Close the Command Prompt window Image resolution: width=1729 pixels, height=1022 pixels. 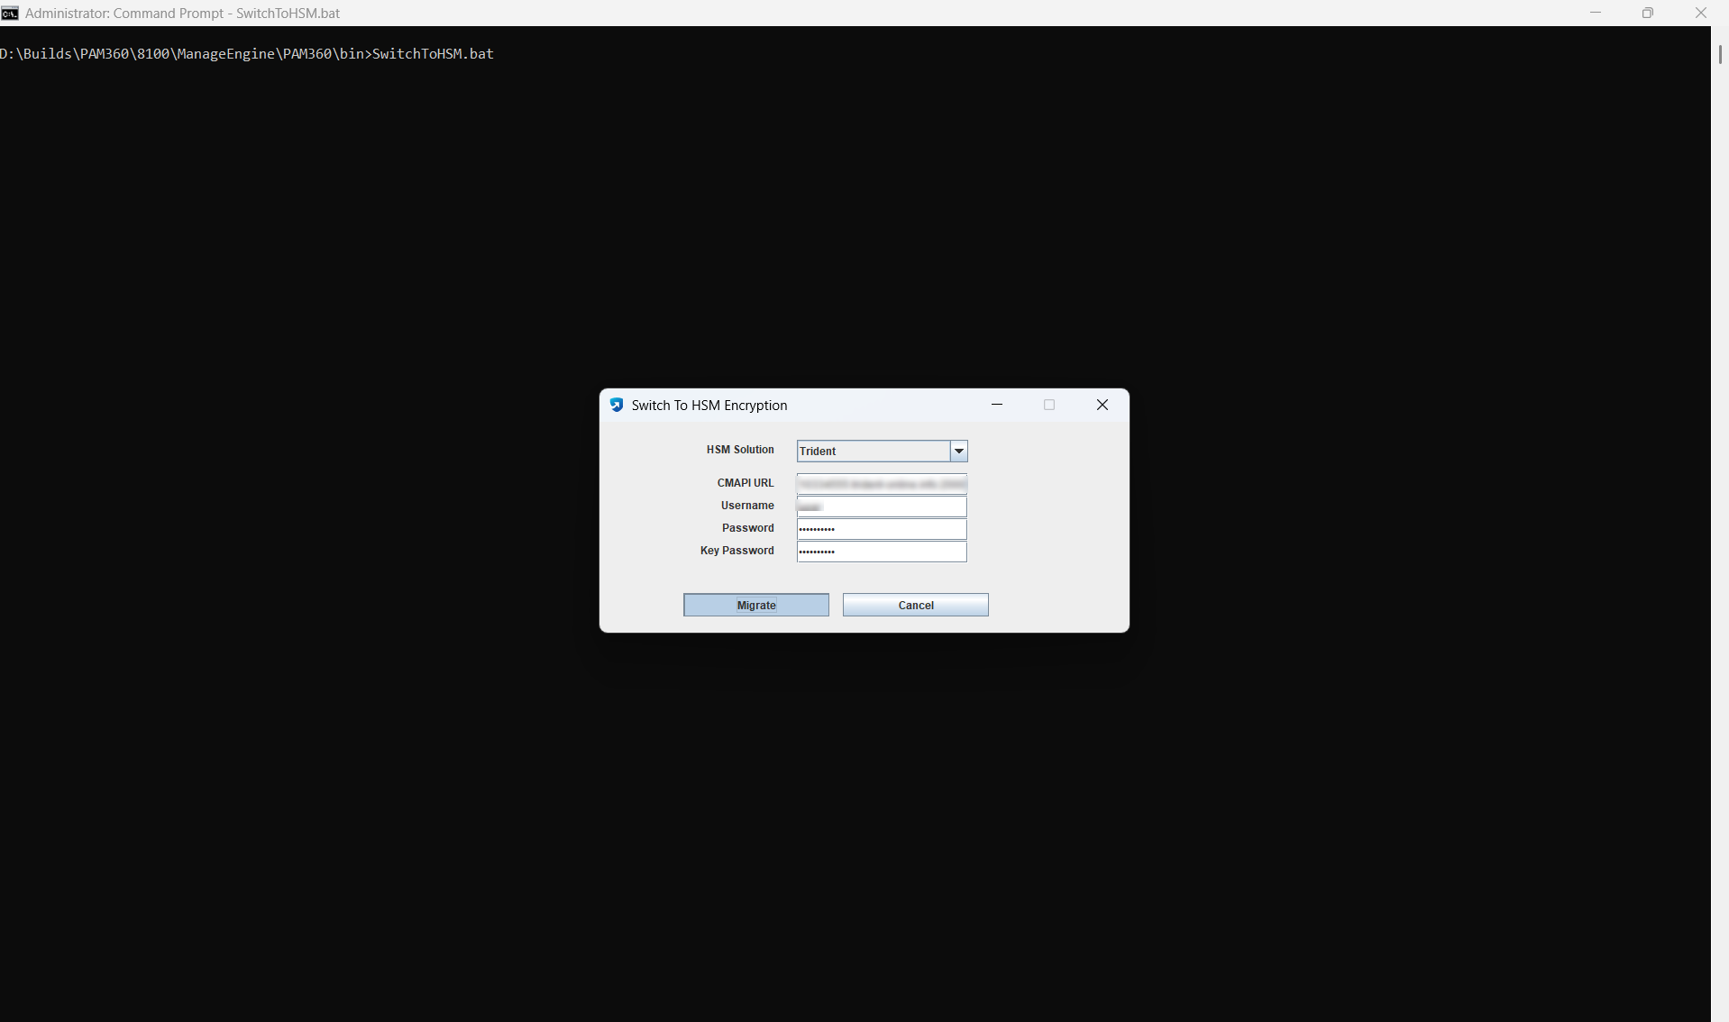point(1701,13)
